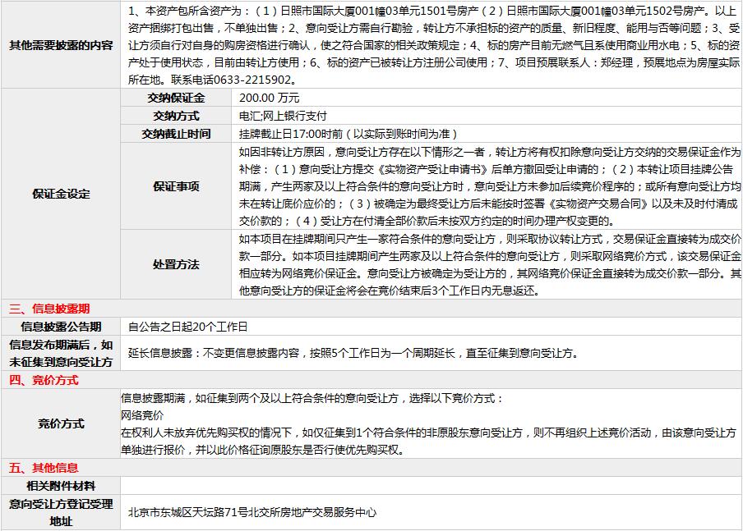This screenshot has height=531, width=743.
Task: Click the 交纳方式 label
Action: (176, 116)
